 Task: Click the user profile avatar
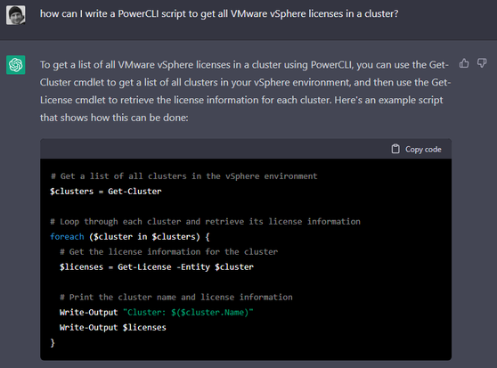click(15, 15)
